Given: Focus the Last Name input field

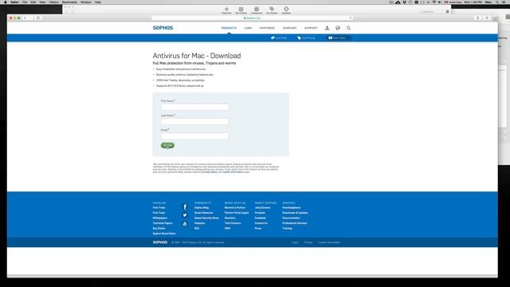Looking at the screenshot, I should click(x=194, y=122).
